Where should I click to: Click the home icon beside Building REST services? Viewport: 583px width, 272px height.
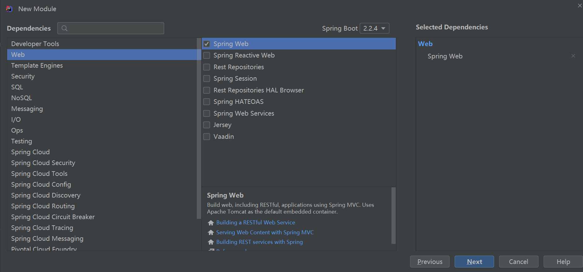(x=211, y=242)
